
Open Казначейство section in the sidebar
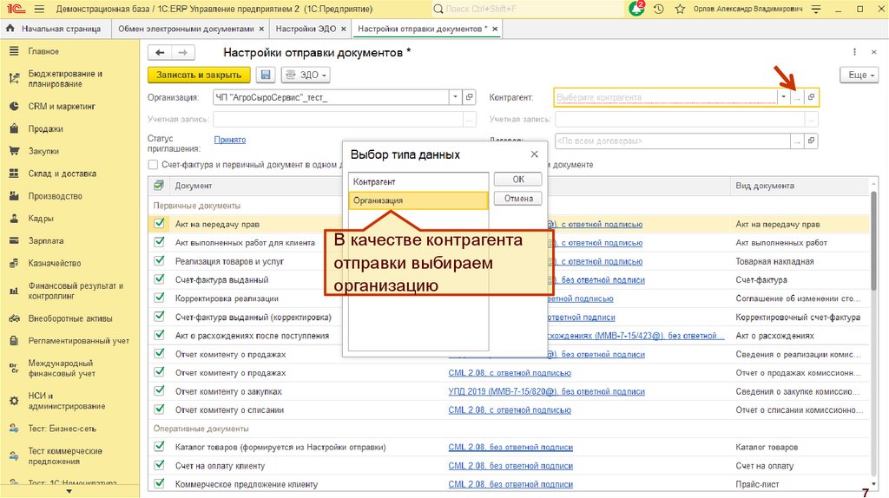tap(54, 263)
